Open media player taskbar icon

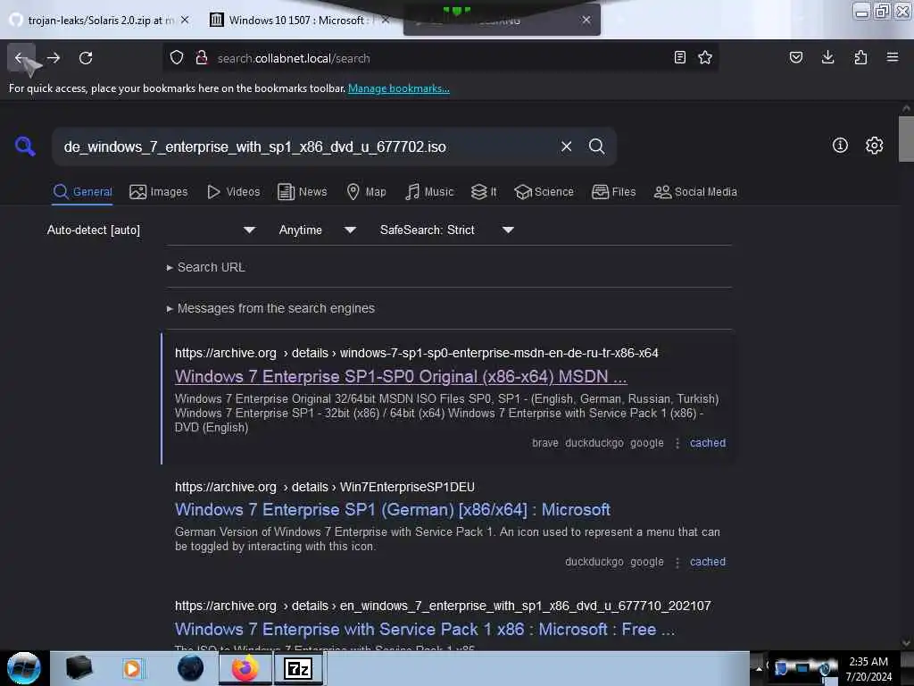[133, 668]
